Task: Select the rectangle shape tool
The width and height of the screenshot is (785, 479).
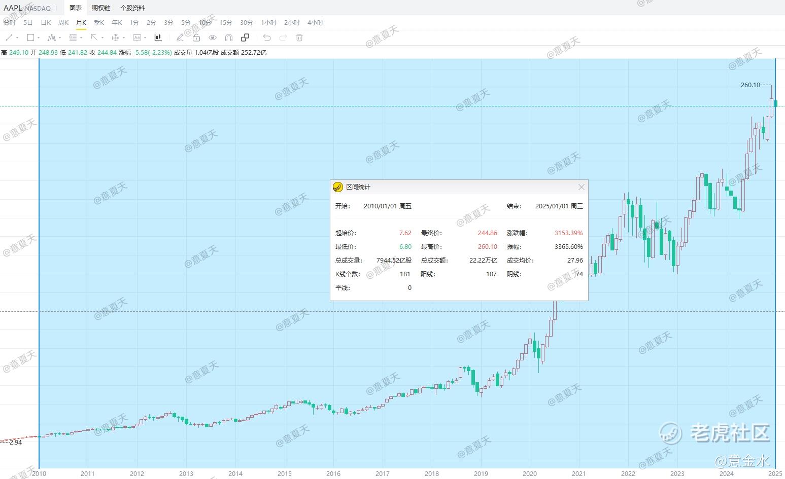Action: click(x=30, y=38)
